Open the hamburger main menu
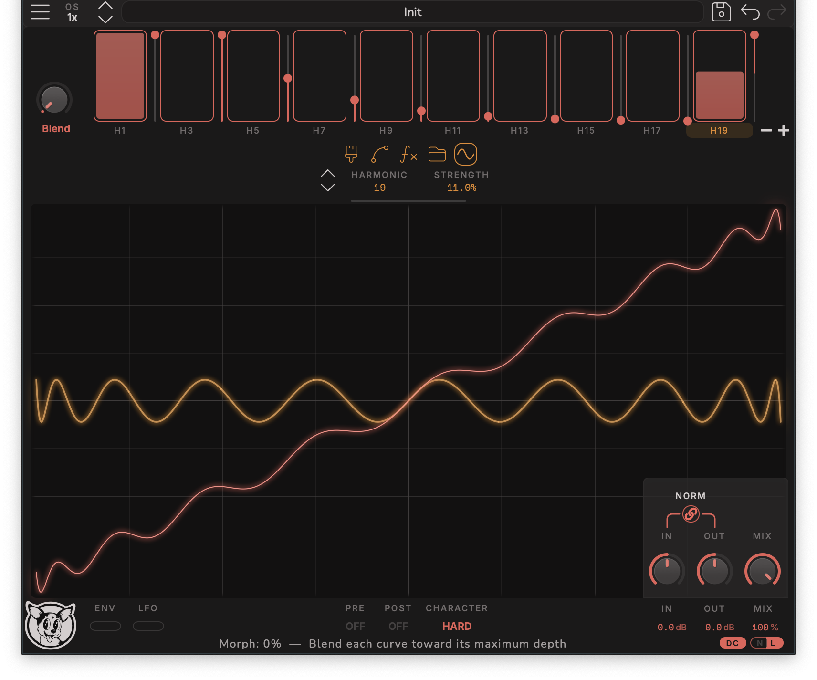Viewport: 817px width, 680px height. (40, 12)
